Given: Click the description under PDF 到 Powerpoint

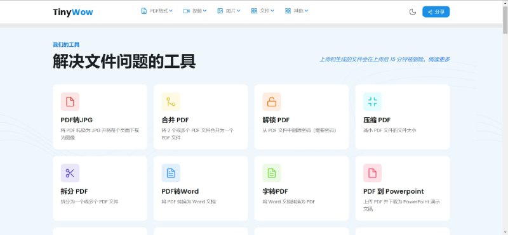Looking at the screenshot, I should coord(401,205).
